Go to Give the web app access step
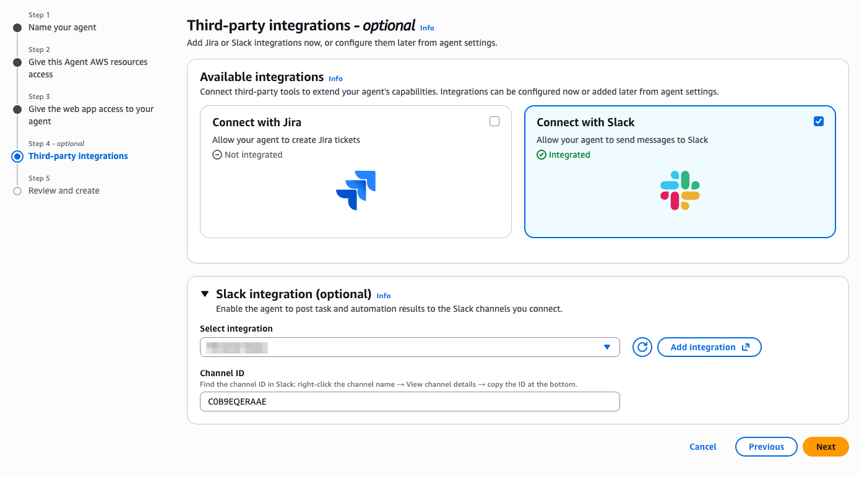This screenshot has height=477, width=859. [91, 115]
